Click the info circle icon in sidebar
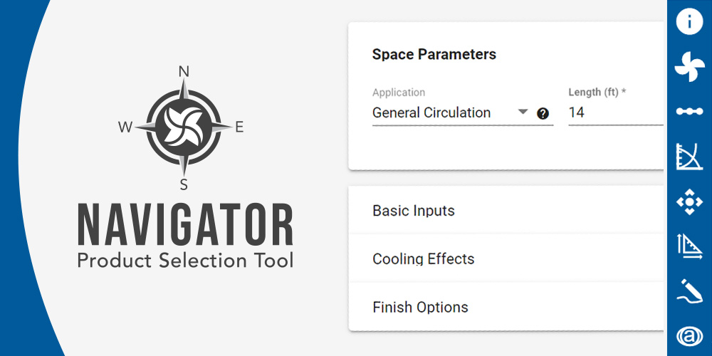Screen dimensions: 712x356 point(689,22)
